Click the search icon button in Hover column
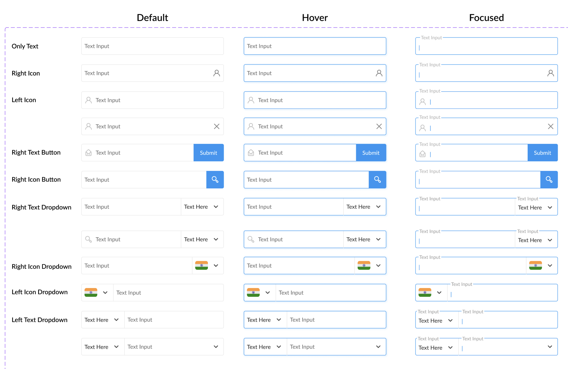Viewport: 568px width, 369px height. pyautogui.click(x=378, y=180)
